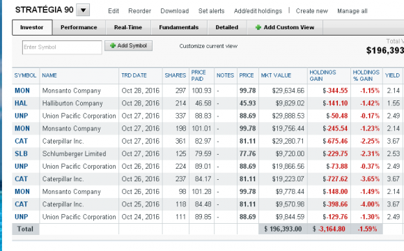The image size is (404, 251).
Task: Click the Edit portfolio link
Action: (114, 11)
